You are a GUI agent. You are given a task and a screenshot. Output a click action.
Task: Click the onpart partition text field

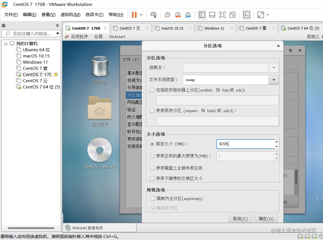click(x=217, y=121)
